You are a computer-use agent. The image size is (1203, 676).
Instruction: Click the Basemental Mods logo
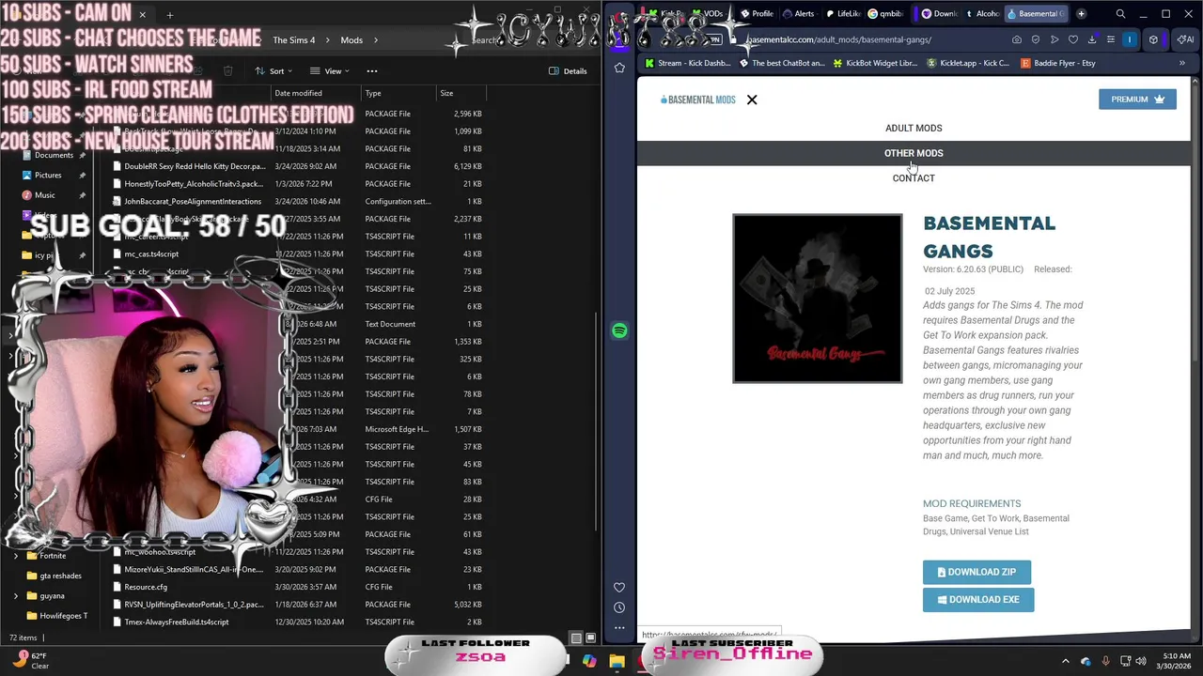(x=698, y=100)
